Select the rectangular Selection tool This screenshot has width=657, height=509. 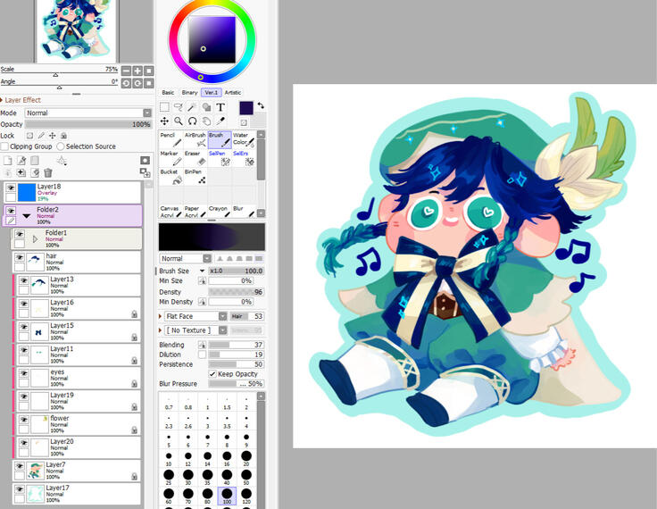164,107
